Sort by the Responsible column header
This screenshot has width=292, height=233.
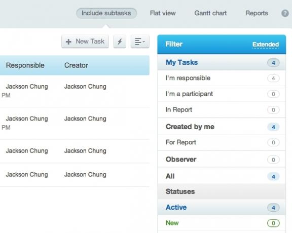point(25,65)
